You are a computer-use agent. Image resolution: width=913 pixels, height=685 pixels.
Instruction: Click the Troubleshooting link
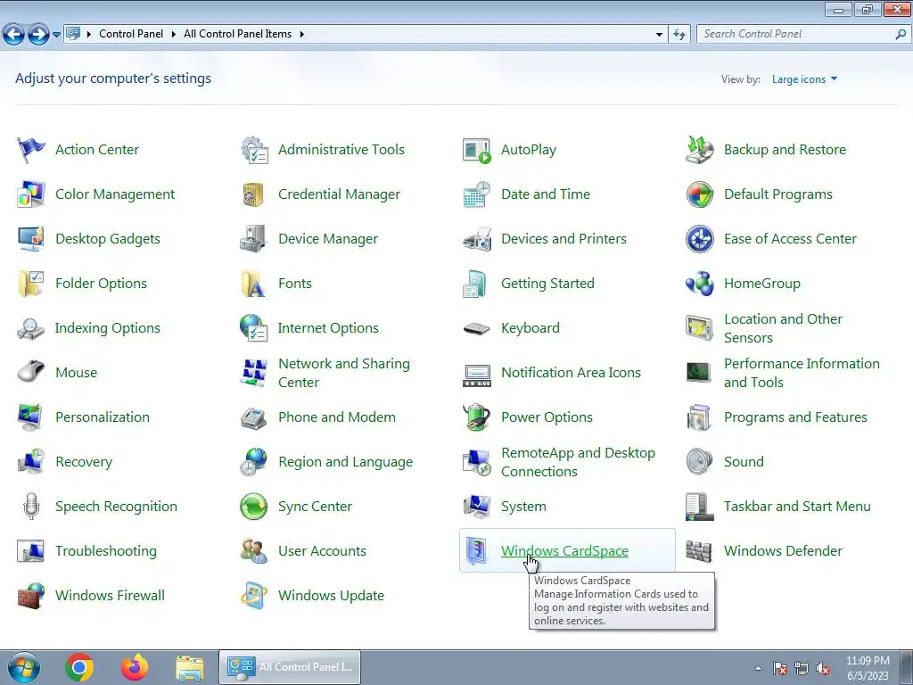[x=106, y=551]
